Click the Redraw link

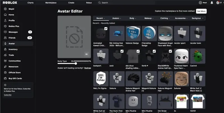[88, 68]
